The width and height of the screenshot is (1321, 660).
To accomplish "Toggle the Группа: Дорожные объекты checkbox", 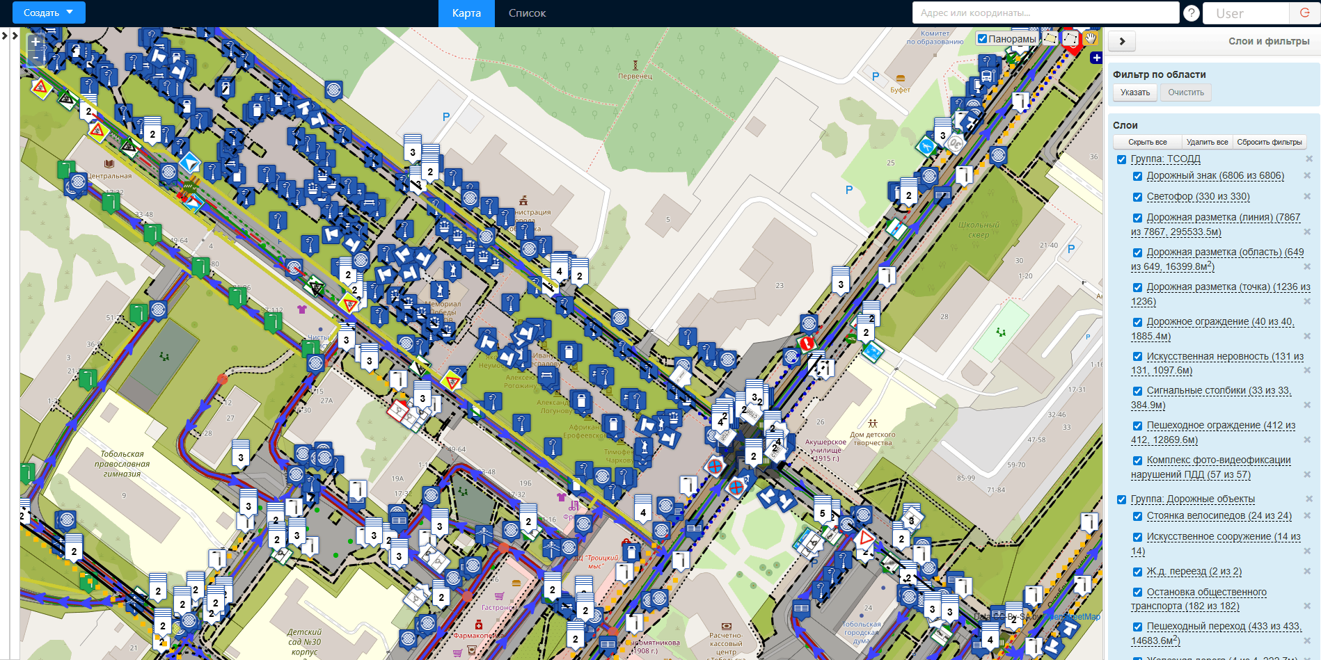I will (x=1121, y=499).
